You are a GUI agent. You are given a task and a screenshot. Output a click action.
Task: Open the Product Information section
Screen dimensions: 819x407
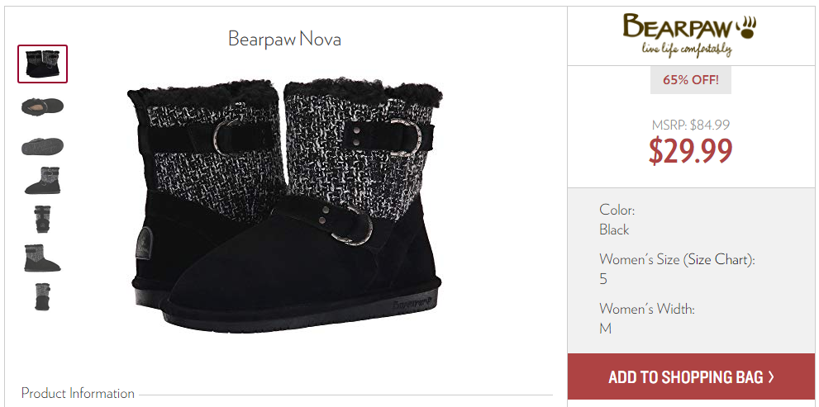pyautogui.click(x=78, y=393)
